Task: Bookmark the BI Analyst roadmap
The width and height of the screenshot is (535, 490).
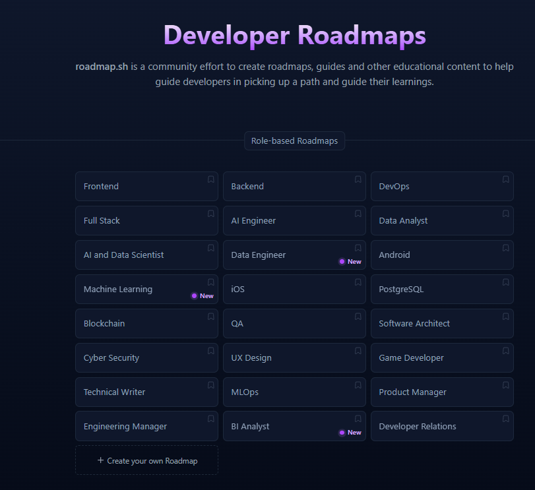Action: pyautogui.click(x=358, y=419)
